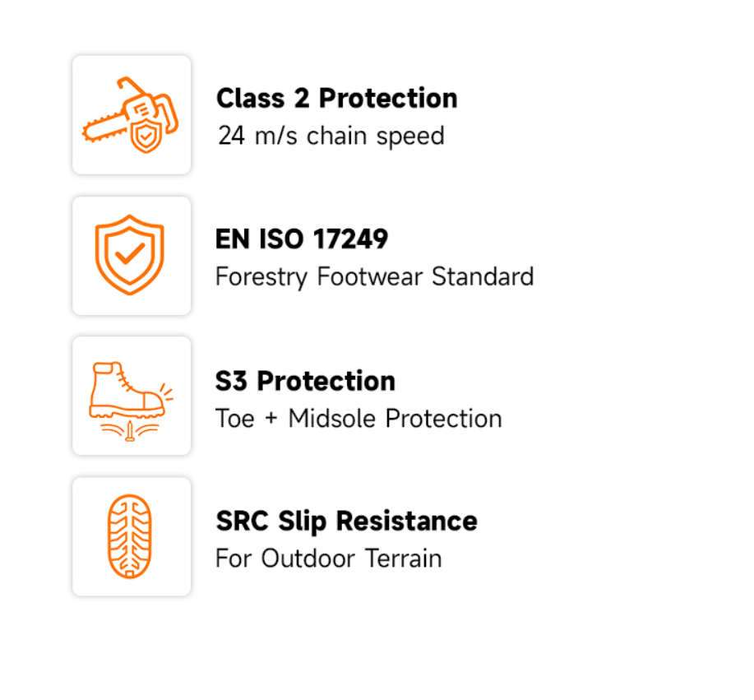Click the checkmark inside the large shield
The height and width of the screenshot is (700, 754).
coord(129,253)
